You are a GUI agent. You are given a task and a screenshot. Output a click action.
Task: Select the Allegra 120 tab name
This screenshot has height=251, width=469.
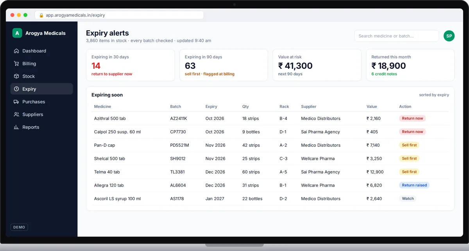pyautogui.click(x=109, y=185)
